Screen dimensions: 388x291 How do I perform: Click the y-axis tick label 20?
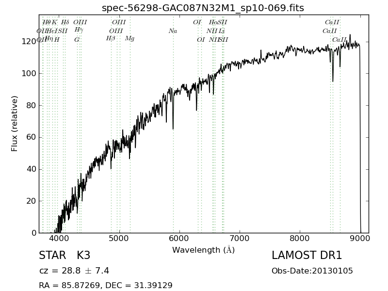click(x=31, y=201)
